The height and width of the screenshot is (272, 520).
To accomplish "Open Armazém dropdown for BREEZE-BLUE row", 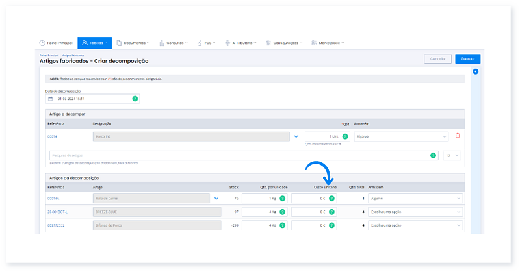I will pyautogui.click(x=415, y=212).
